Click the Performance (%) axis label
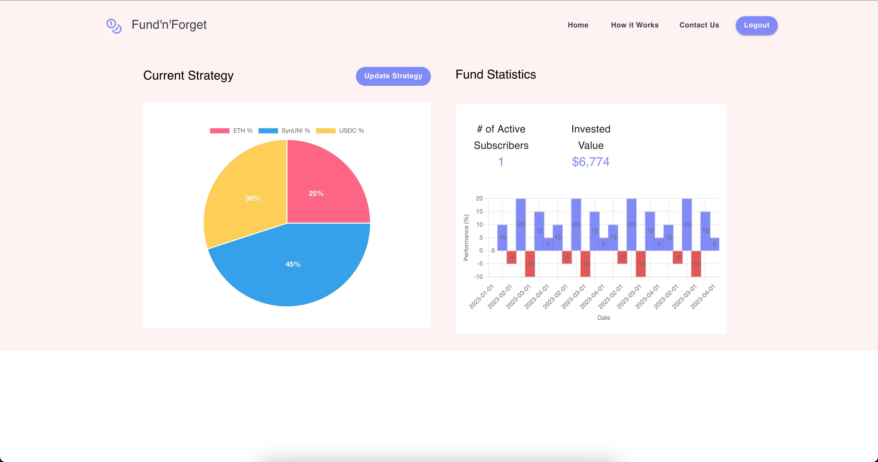The image size is (878, 462). [466, 237]
